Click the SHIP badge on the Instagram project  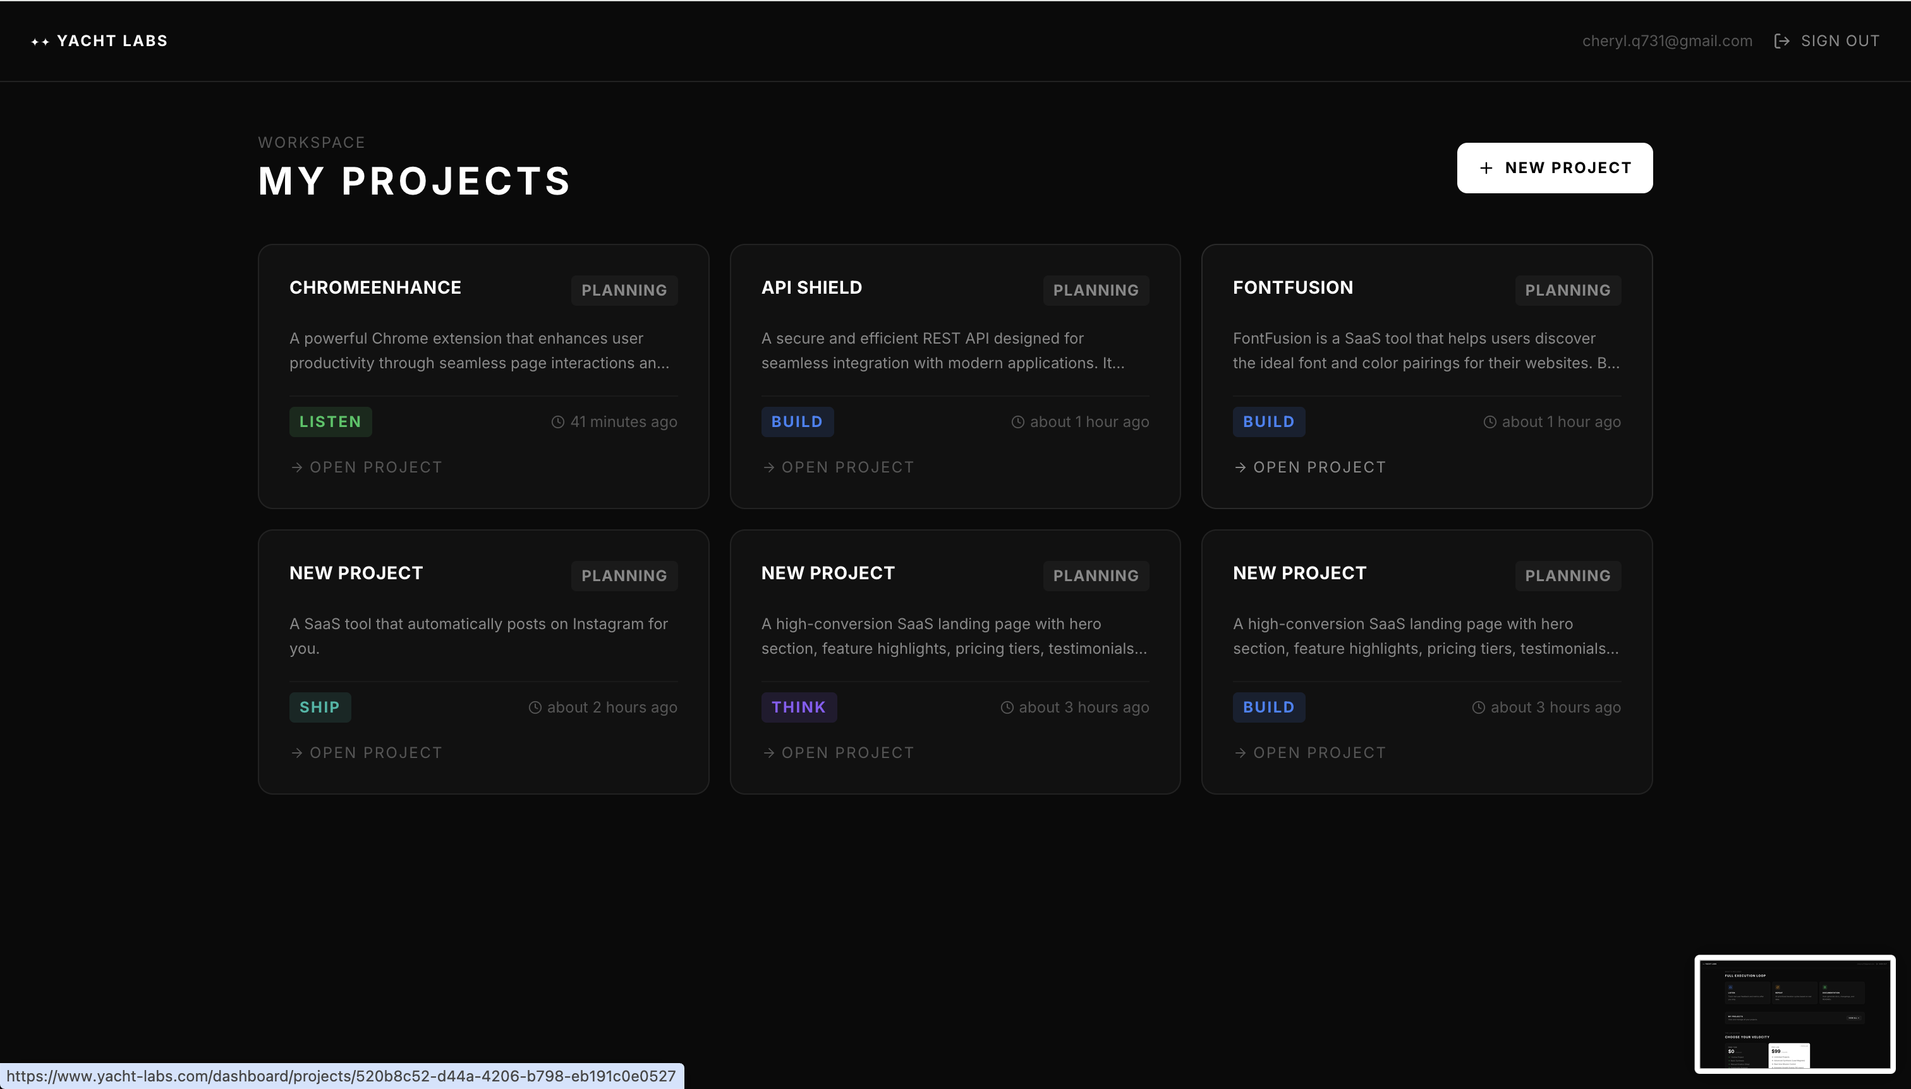tap(320, 707)
